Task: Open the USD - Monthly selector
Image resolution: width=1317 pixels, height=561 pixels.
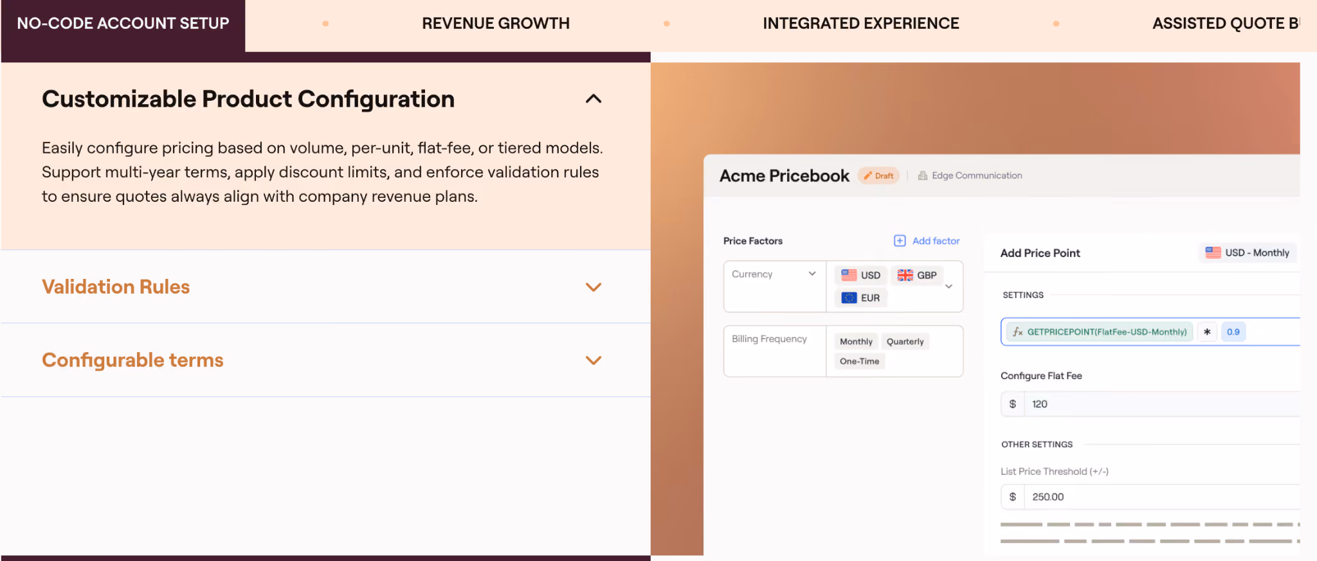Action: click(x=1247, y=253)
